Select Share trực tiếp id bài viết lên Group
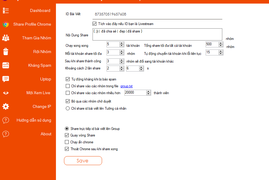Viewport: 269px width, 180px height. [x=67, y=128]
